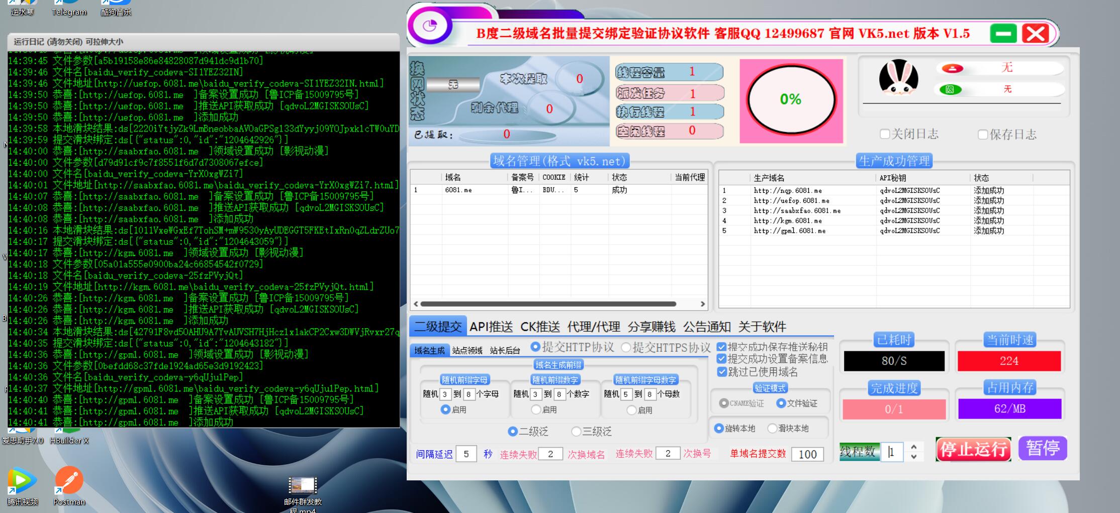1120x513 pixels.
Task: Select 旋转本地 radio option
Action: point(719,428)
